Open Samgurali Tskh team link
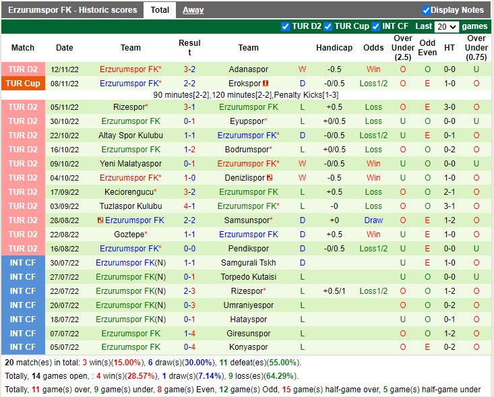This screenshot has width=494, height=397. coord(249,263)
